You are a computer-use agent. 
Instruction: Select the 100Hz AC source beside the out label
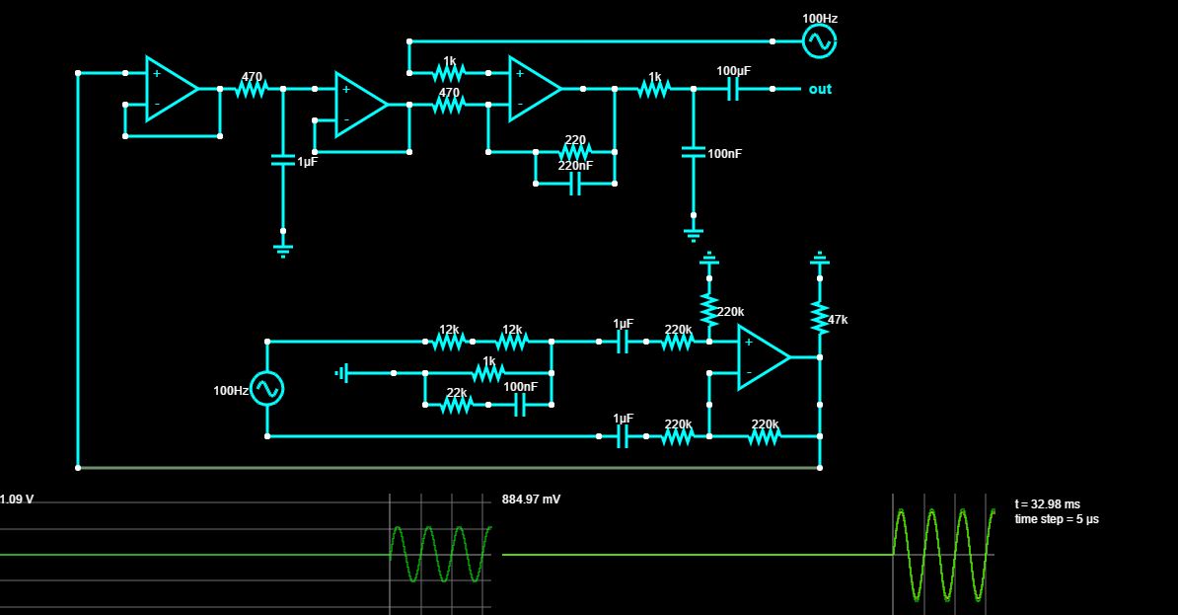click(819, 41)
